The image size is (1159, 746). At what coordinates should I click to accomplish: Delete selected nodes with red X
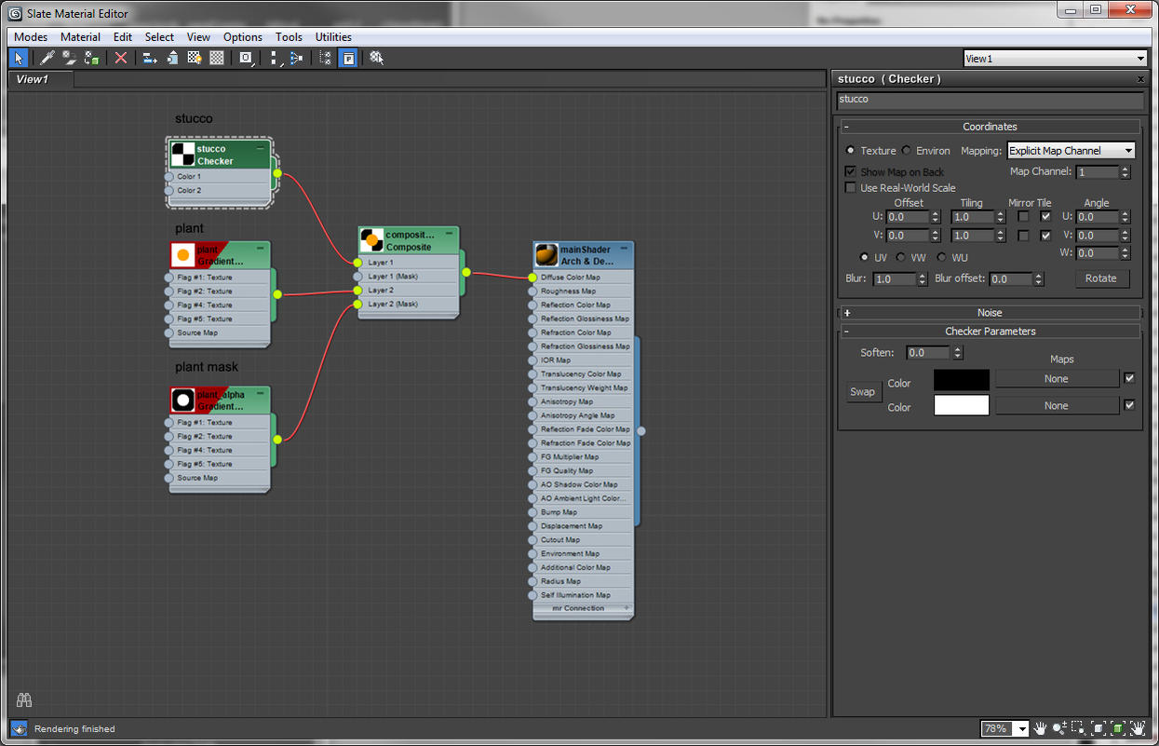point(120,58)
